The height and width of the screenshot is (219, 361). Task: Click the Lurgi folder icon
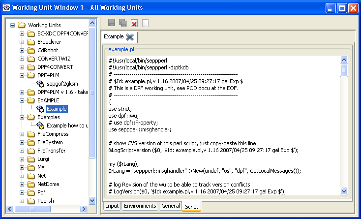31,159
